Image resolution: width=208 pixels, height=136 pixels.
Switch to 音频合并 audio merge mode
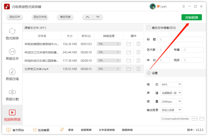[12, 54]
